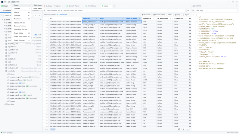Image resolution: width=239 pixels, height=134 pixels.
Task: Click the refresh icon below the table
Action: point(179,129)
